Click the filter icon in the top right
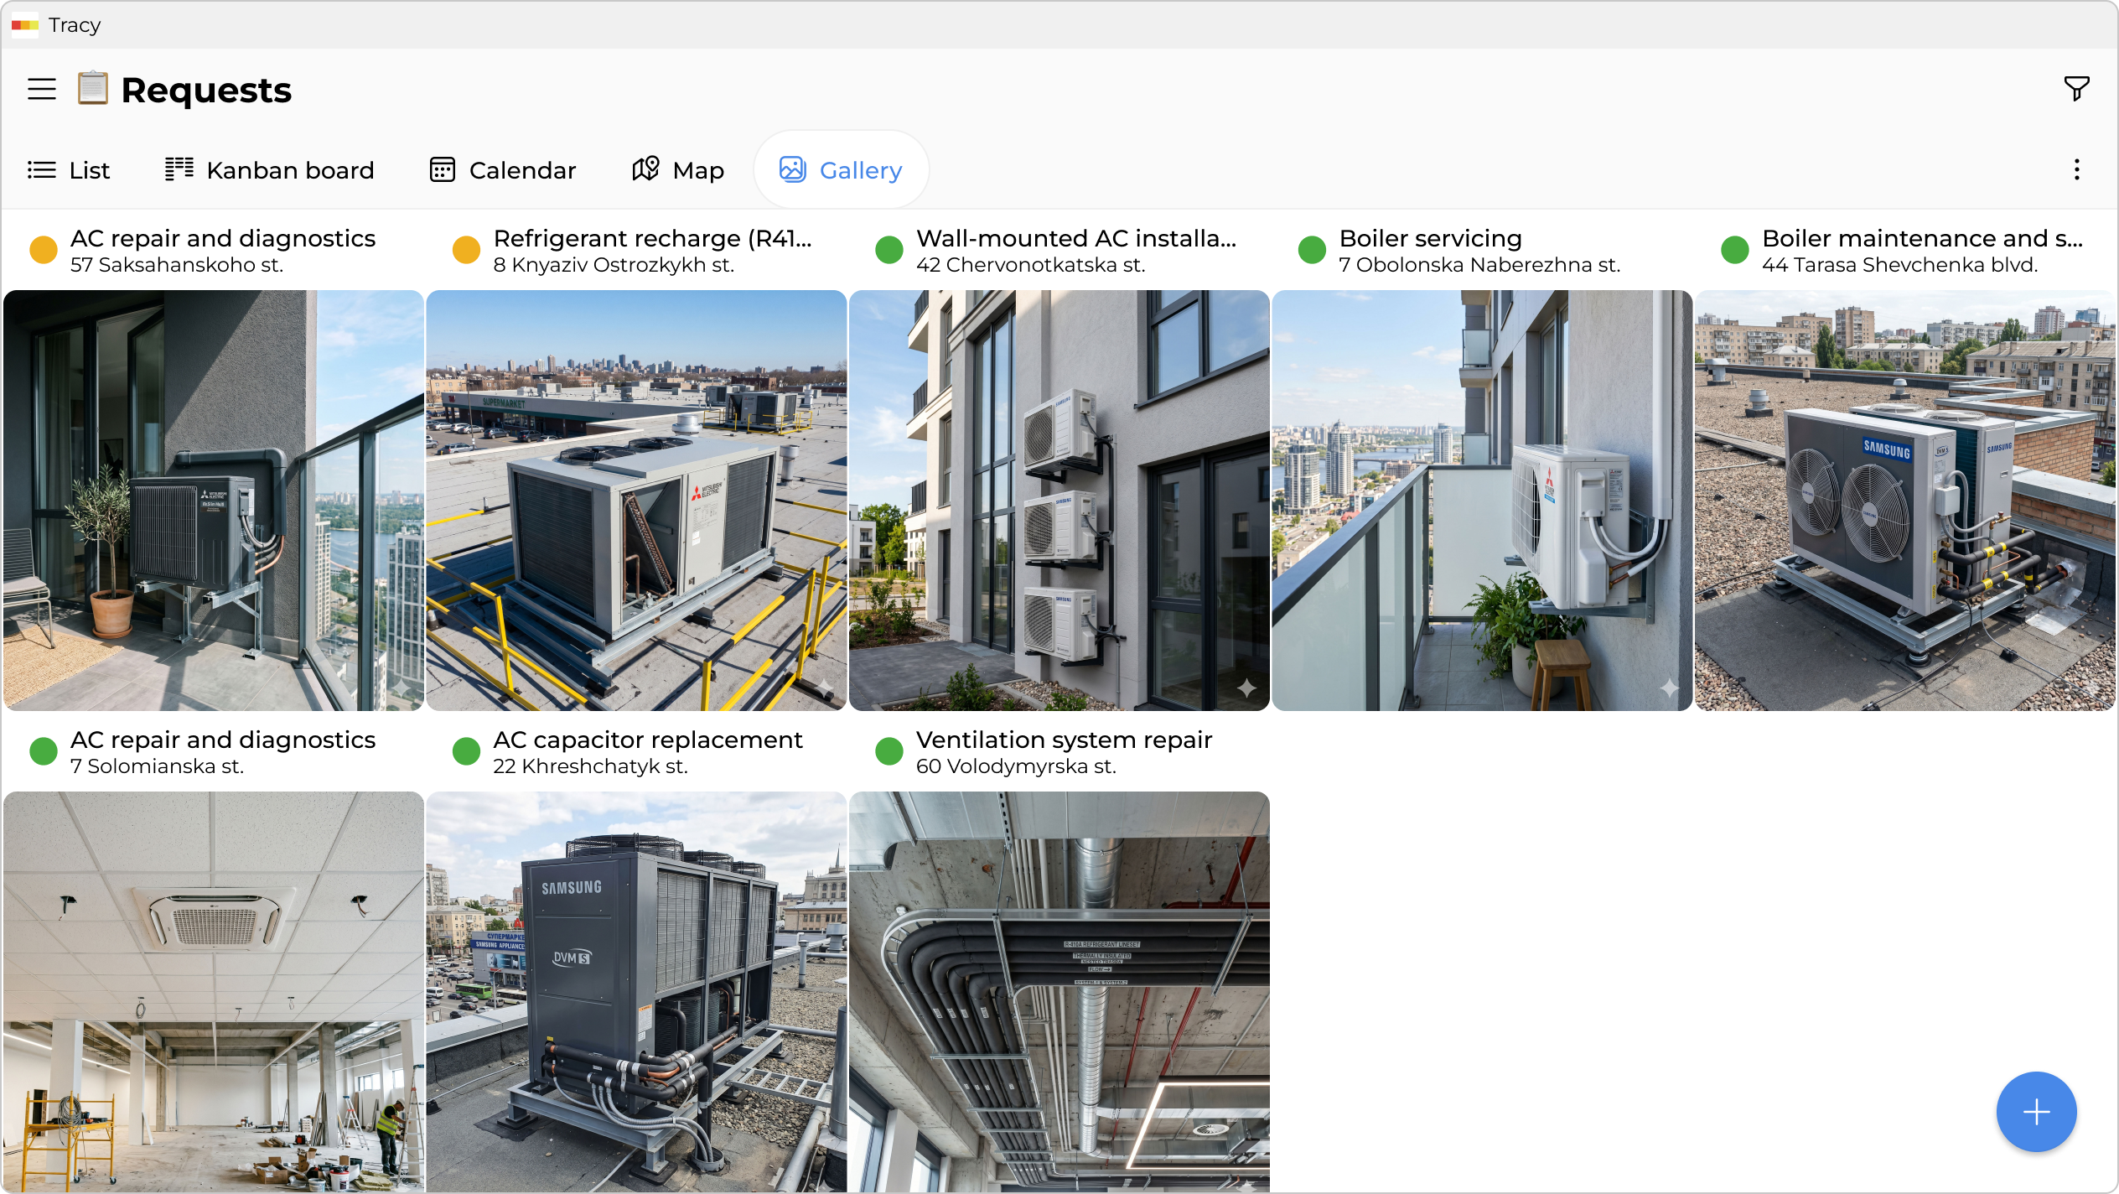 [x=2075, y=87]
